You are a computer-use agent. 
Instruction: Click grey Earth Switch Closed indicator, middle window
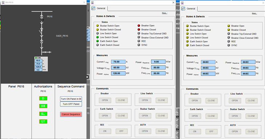(97, 45)
